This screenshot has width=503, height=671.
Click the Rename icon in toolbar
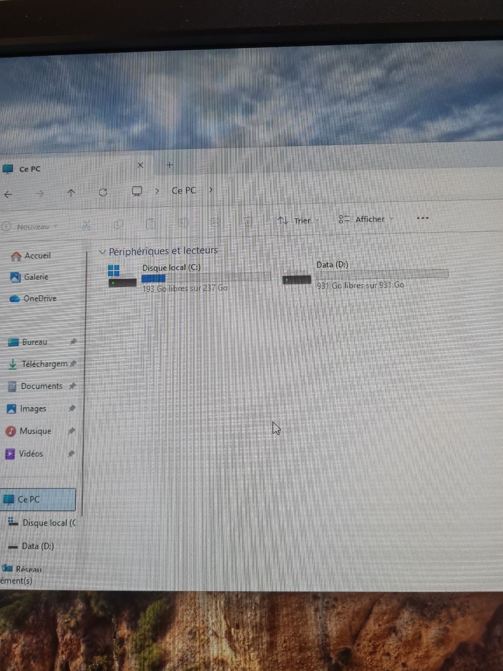point(183,222)
